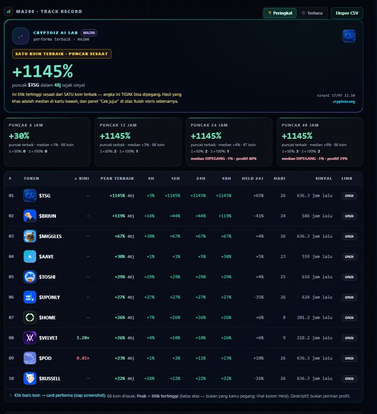Select the Puncak 48 Jam card
Viewport: 377px width, 414px height.
pos(320,142)
